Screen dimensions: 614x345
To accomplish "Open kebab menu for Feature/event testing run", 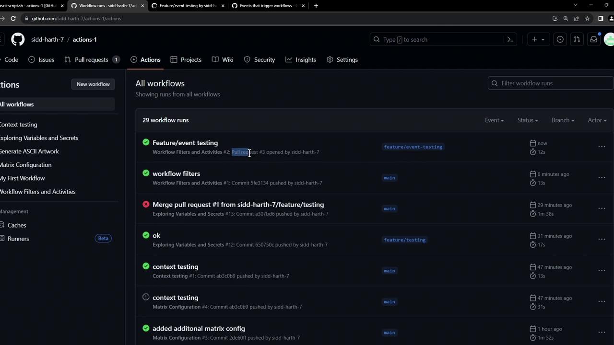I will 602,147.
